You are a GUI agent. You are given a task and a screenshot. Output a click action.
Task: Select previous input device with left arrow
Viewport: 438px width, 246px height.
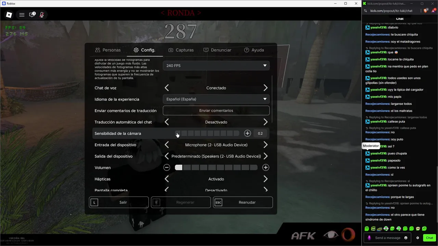167,145
